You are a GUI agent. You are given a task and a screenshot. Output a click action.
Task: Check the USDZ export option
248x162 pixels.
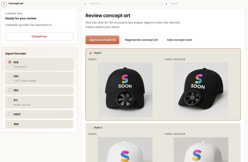(x=10, y=114)
